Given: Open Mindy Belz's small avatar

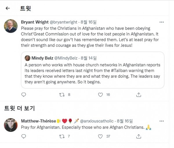Looking at the screenshot, I should pyautogui.click(x=28, y=58).
